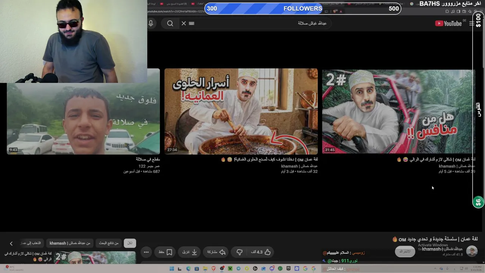485x273 pixels.
Task: Share the video via مشاركة
Action: 216,252
